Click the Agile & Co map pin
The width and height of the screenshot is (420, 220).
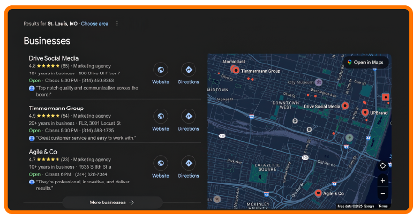(x=318, y=193)
